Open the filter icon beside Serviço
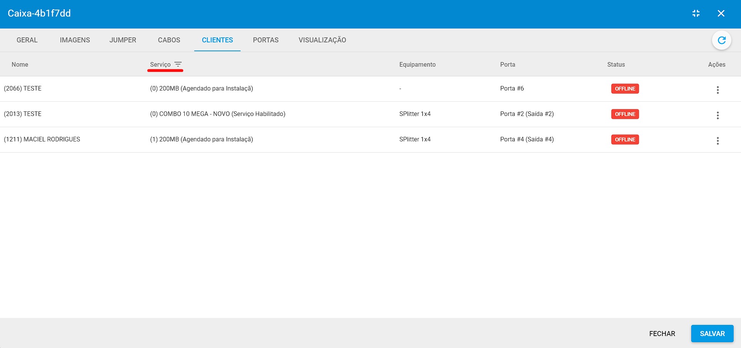 [178, 64]
